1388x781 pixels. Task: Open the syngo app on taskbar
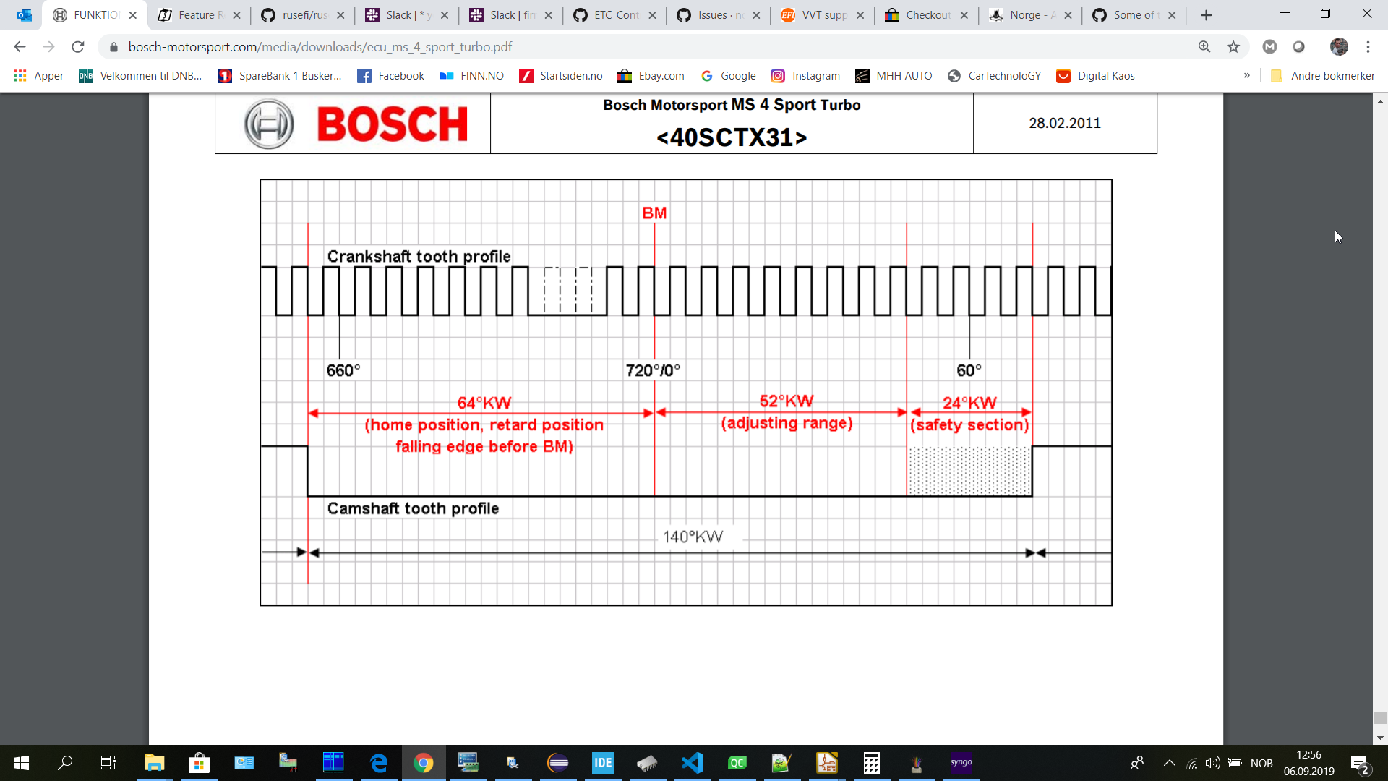961,763
